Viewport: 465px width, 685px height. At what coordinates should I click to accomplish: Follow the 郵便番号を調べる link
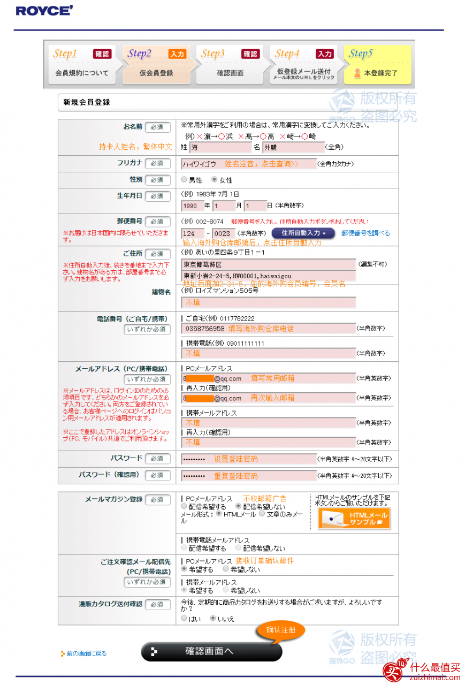point(365,233)
